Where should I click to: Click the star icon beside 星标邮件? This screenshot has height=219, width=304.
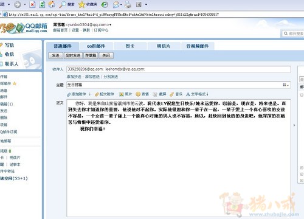15,83
